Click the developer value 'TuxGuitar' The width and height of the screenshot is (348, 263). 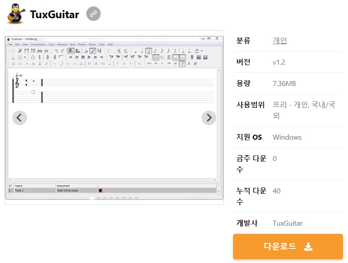pyautogui.click(x=288, y=223)
